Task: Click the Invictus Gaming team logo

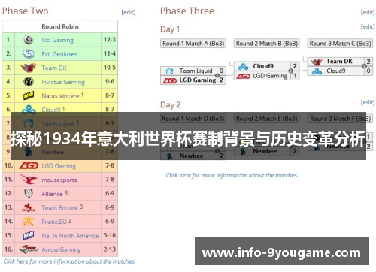Action: point(29,82)
